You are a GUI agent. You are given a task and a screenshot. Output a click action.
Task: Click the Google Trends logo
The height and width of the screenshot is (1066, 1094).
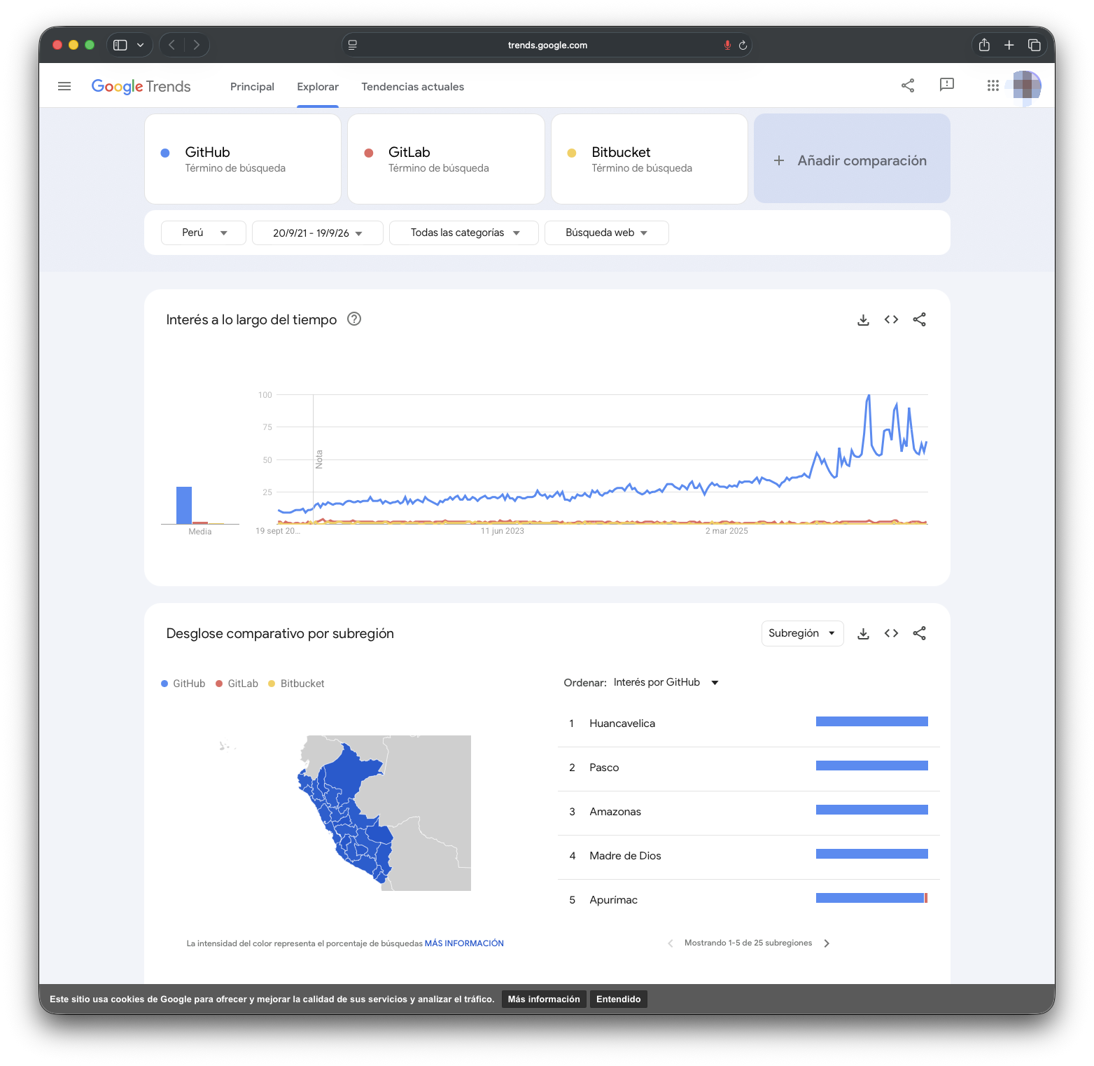click(x=141, y=86)
